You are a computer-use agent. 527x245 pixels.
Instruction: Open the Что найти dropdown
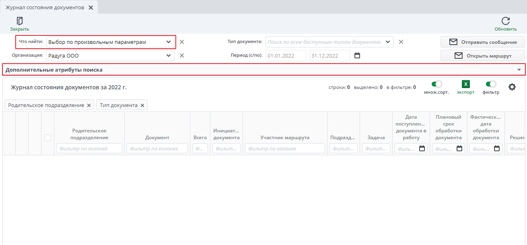169,42
